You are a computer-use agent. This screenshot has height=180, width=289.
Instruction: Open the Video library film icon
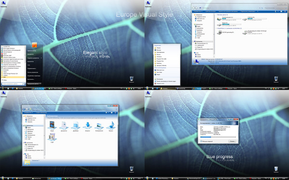tap(52, 125)
